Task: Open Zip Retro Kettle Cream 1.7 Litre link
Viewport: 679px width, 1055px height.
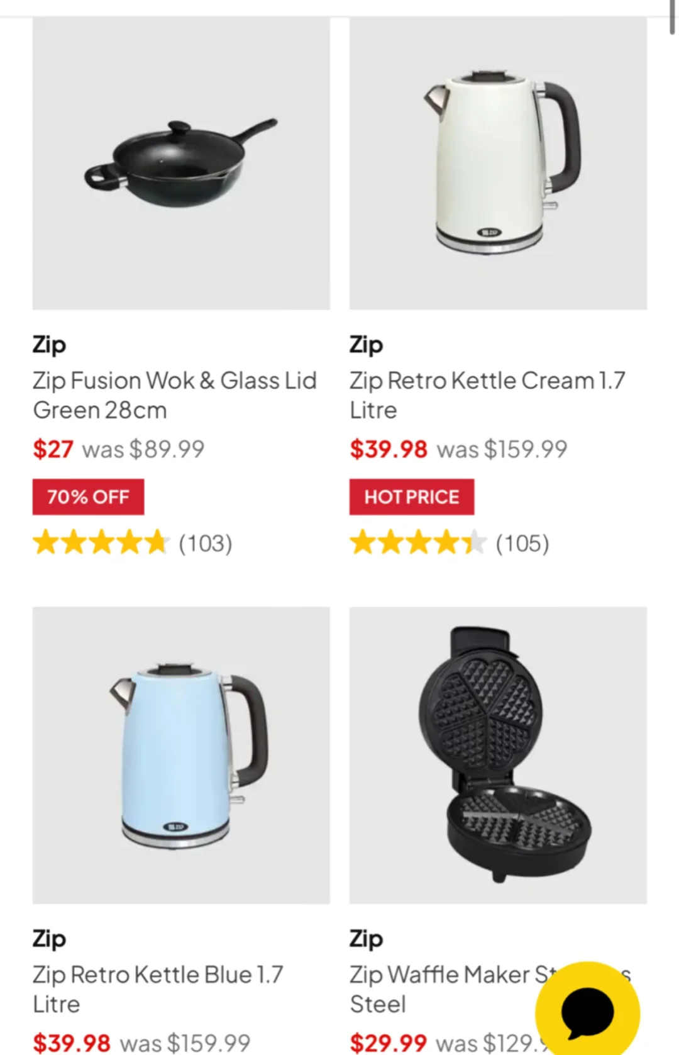Action: pos(487,395)
